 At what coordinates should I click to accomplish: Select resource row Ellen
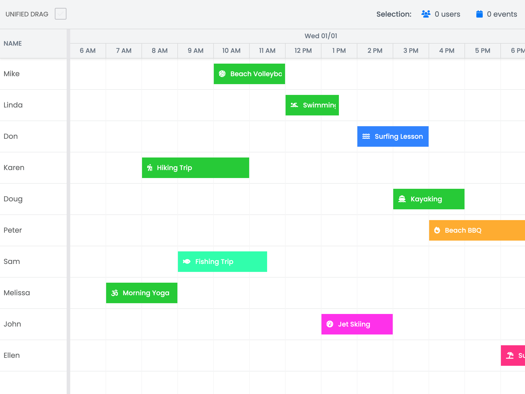[33, 356]
